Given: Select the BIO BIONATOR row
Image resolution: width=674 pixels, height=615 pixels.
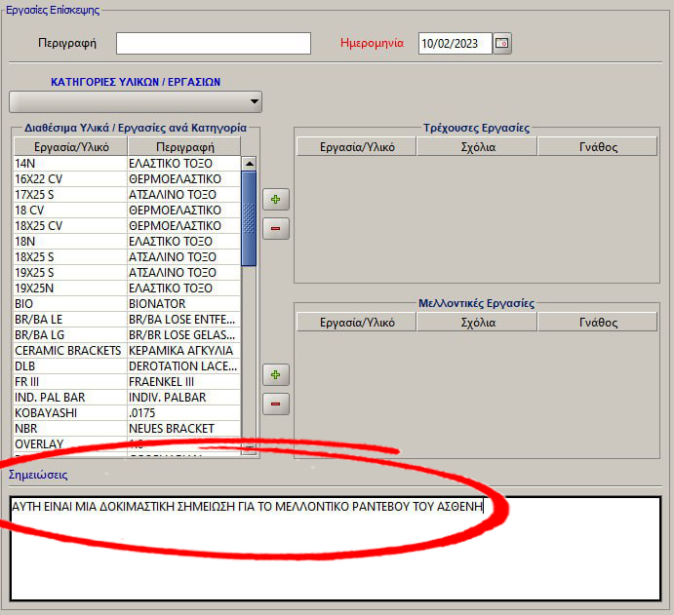Looking at the screenshot, I should coord(68,304).
